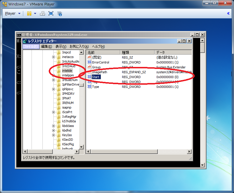
Task: Click cmd window scroll up arrow
Action: point(202,40)
